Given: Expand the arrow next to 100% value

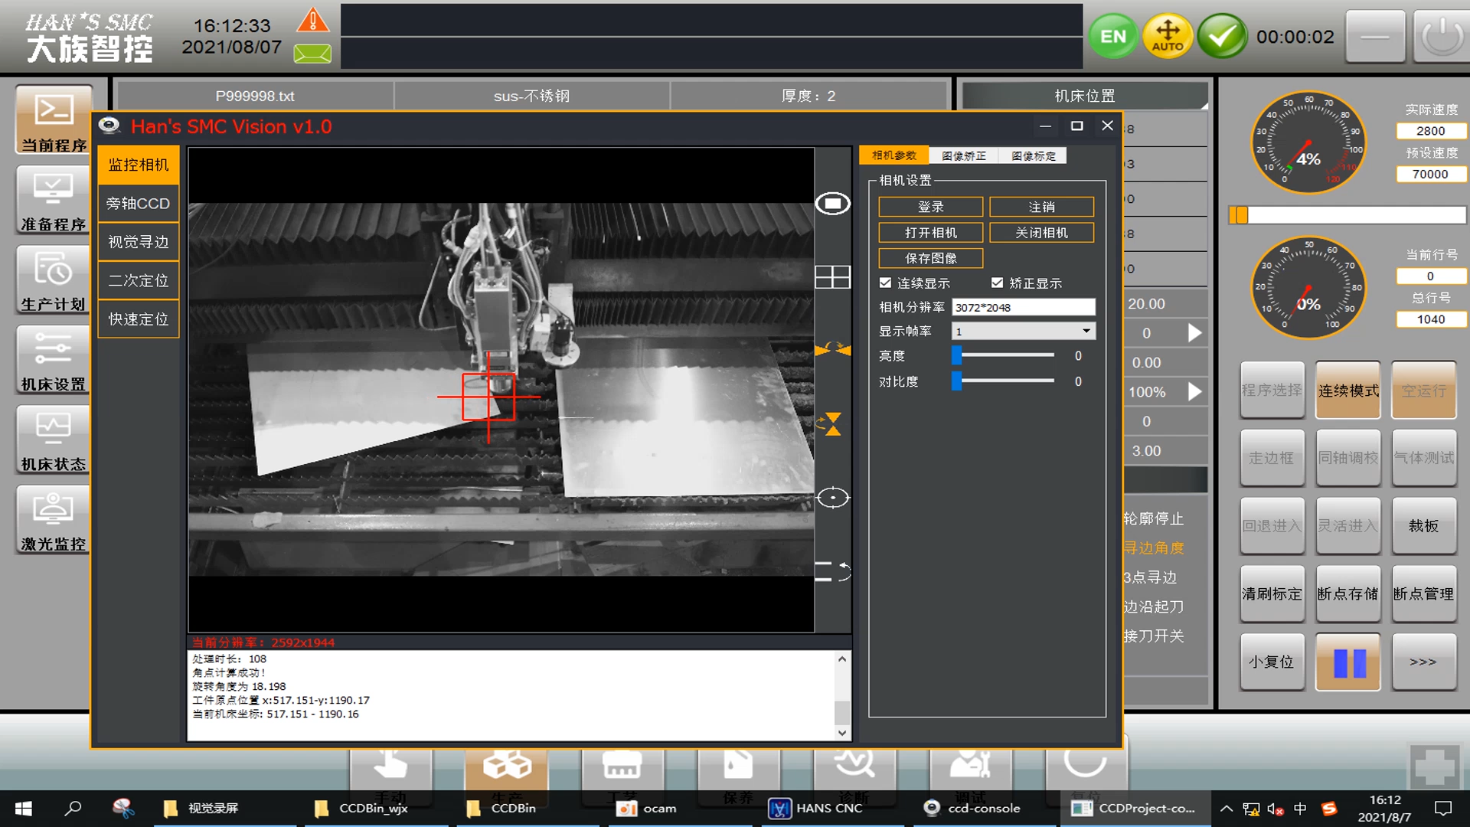Looking at the screenshot, I should (x=1194, y=392).
